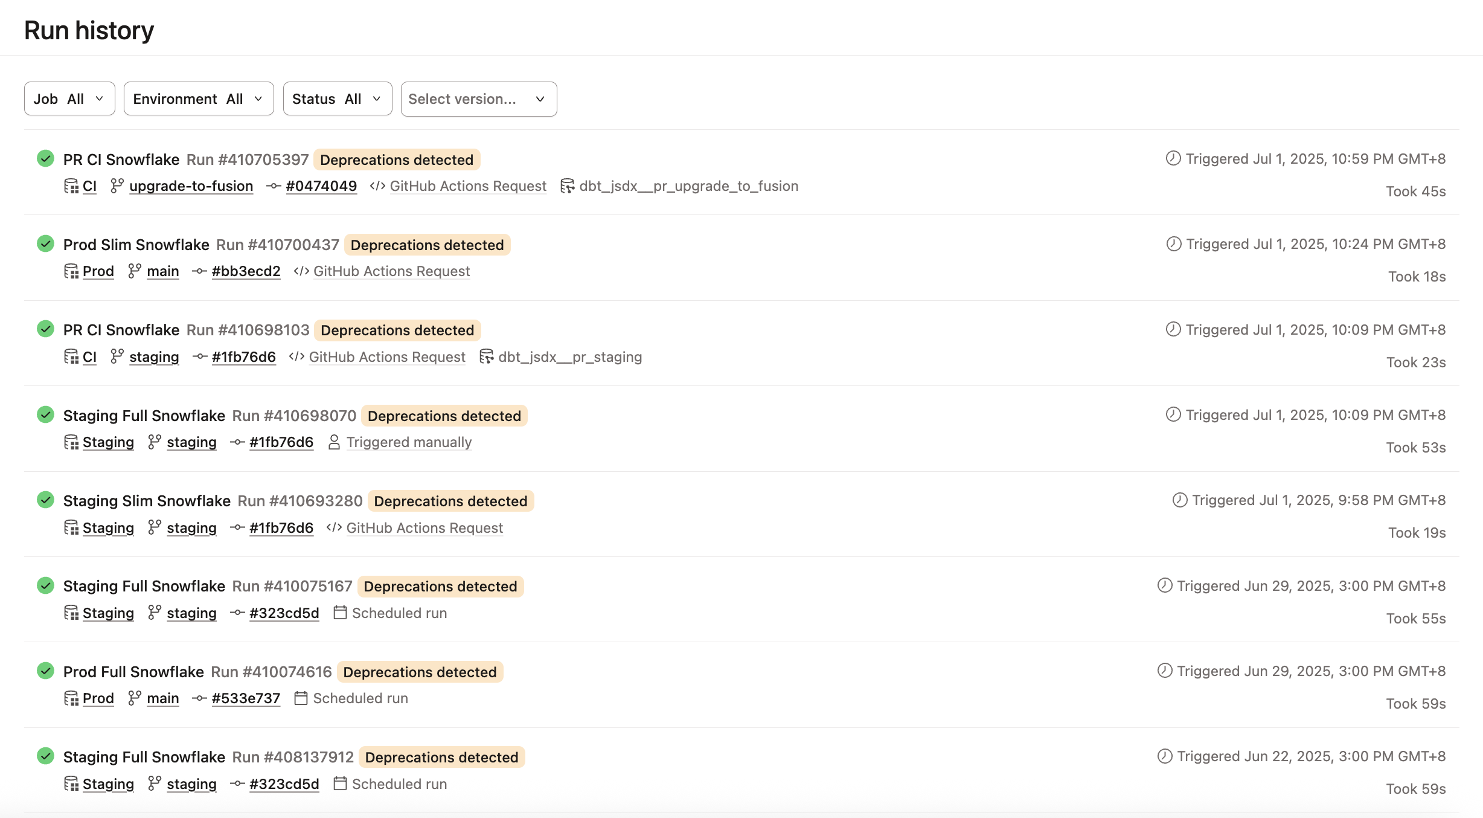Click the commit icon before #bb3ecd2
The height and width of the screenshot is (818, 1483).
click(199, 271)
